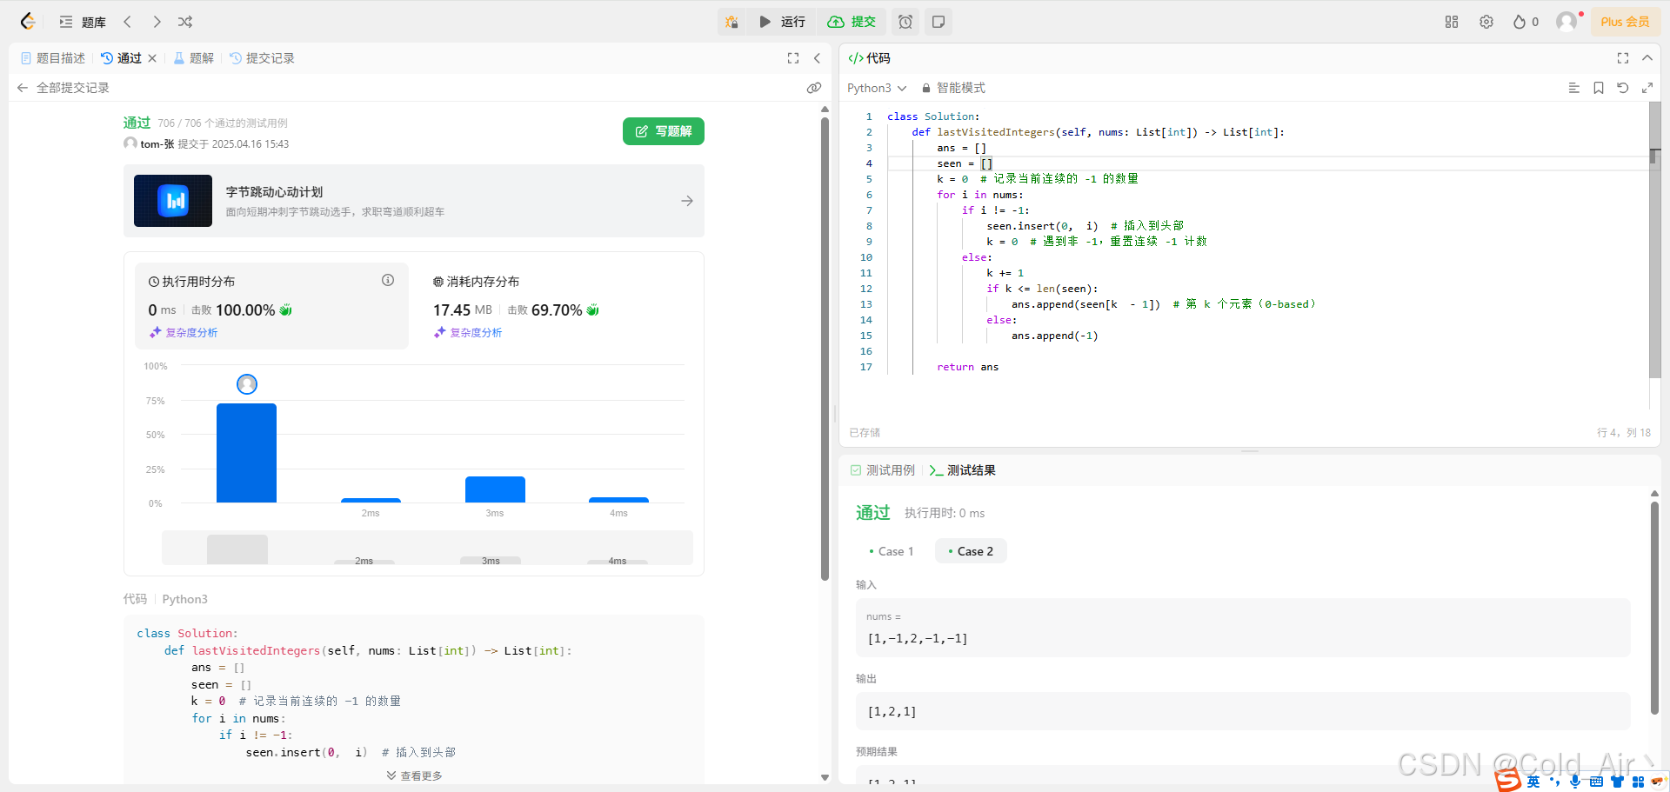Click the left panel scrollbar

click(x=825, y=348)
